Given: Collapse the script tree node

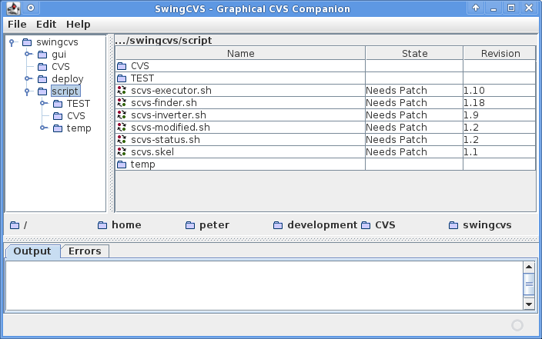Looking at the screenshot, I should coord(27,91).
